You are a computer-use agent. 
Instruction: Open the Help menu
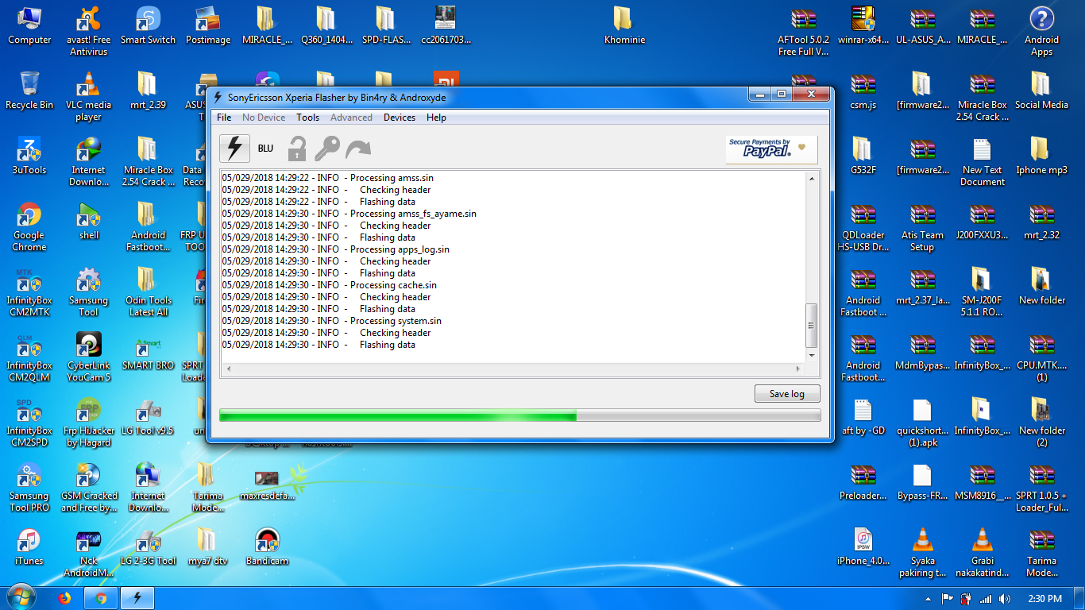point(436,118)
